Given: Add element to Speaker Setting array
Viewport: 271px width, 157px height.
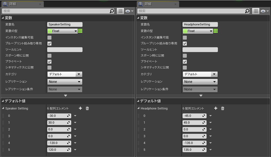Looking at the screenshot, I should coord(80,108).
